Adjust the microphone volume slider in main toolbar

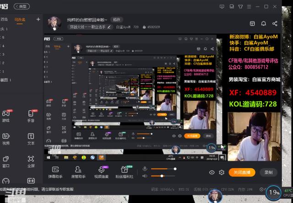[x=164, y=169]
